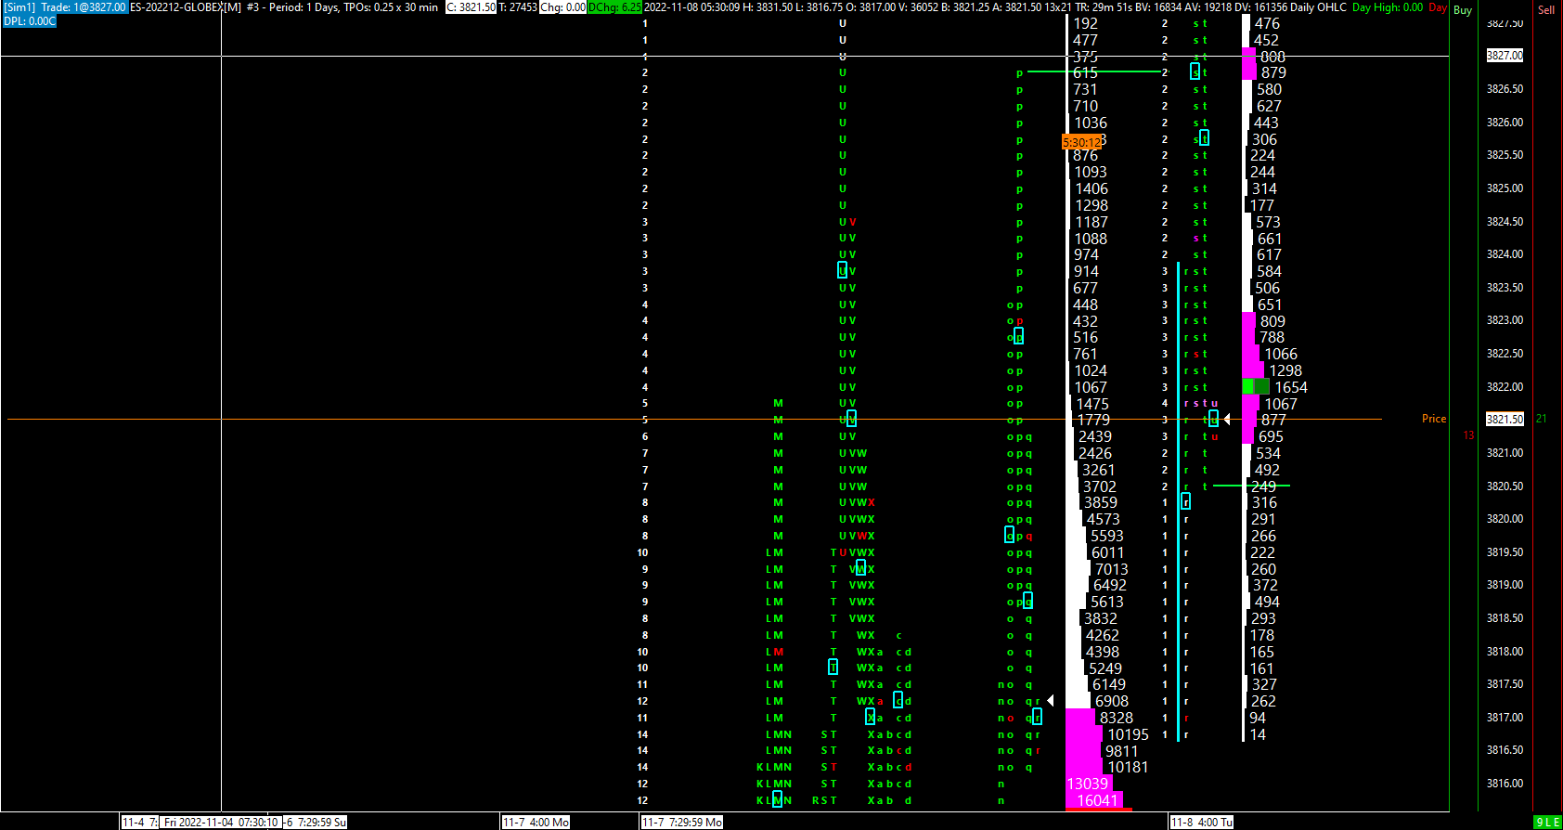Click the 3820.00 price scale label

tap(1505, 519)
